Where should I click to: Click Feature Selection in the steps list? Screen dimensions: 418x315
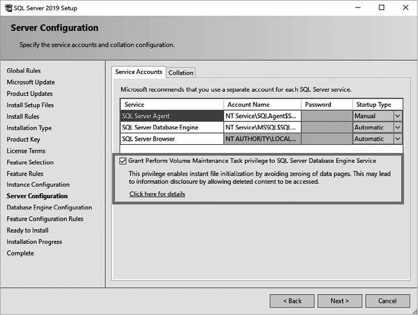point(30,162)
